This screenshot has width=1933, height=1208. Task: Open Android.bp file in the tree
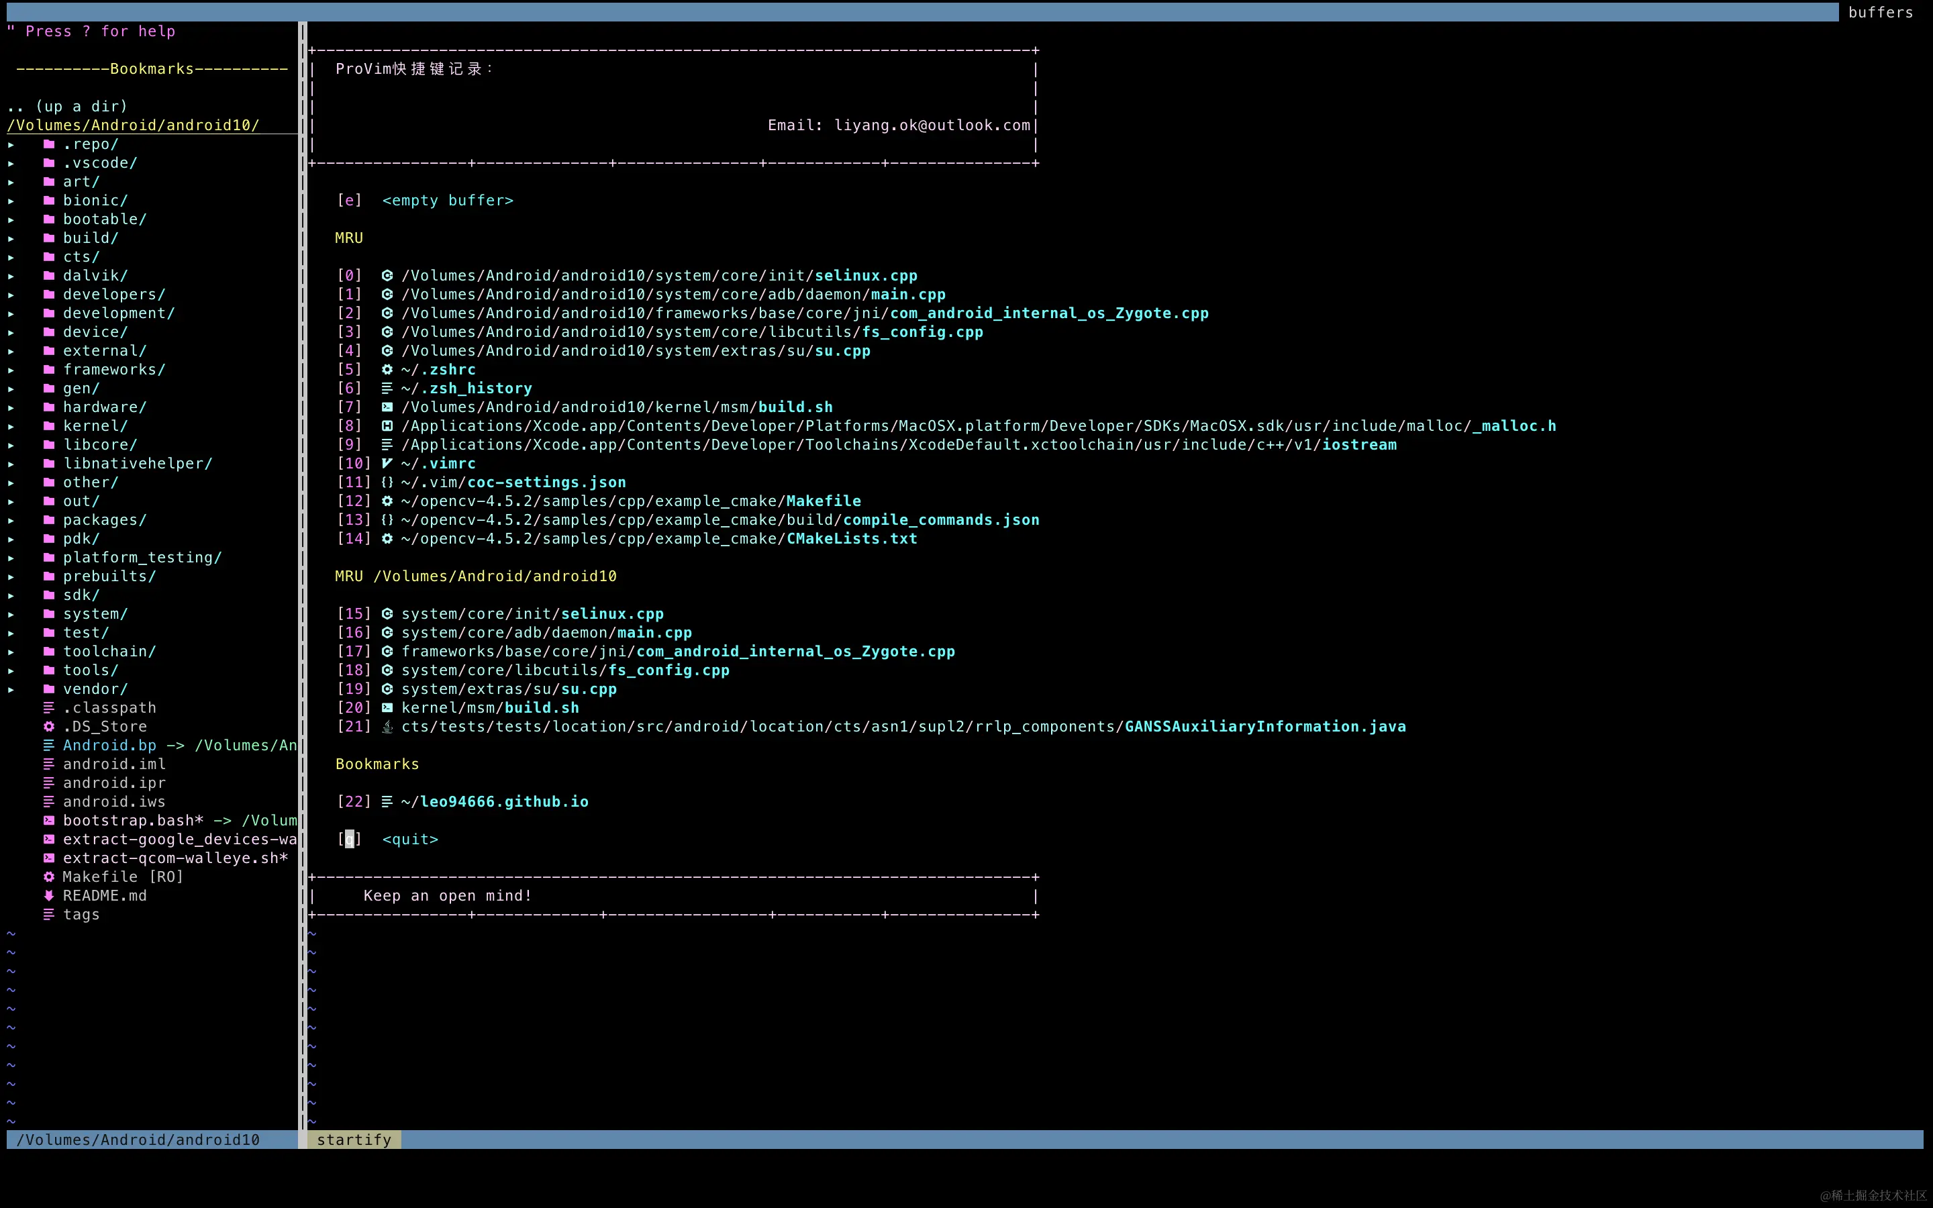109,746
